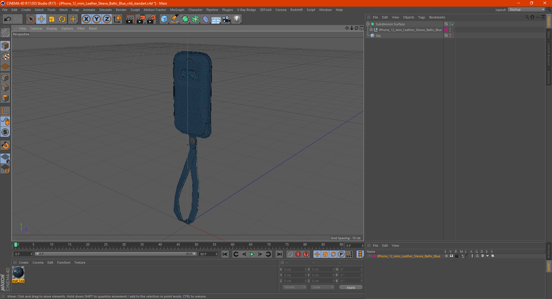Render to Picture Viewer
Screen dimensions: 552x299
pyautogui.click(x=141, y=19)
